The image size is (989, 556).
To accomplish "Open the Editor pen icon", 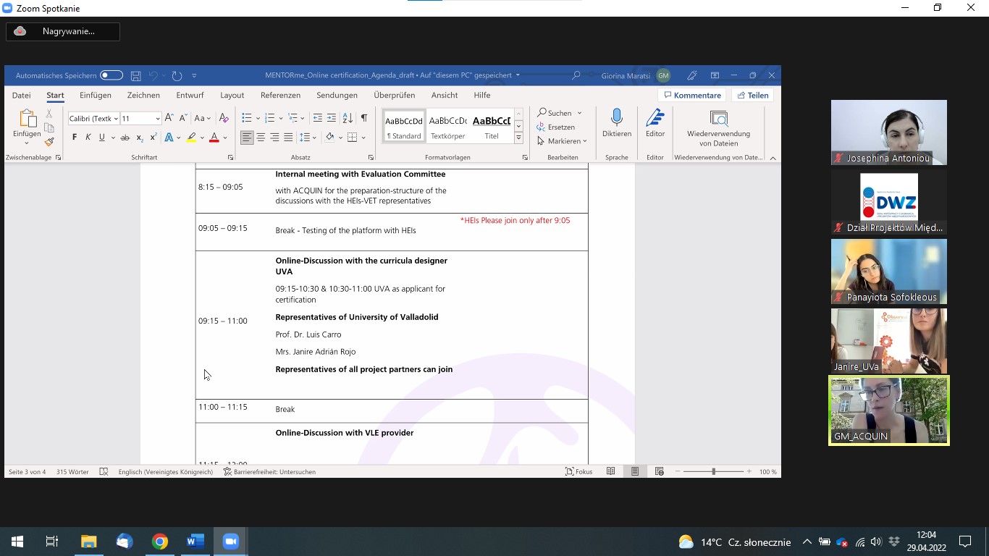I will pos(655,124).
